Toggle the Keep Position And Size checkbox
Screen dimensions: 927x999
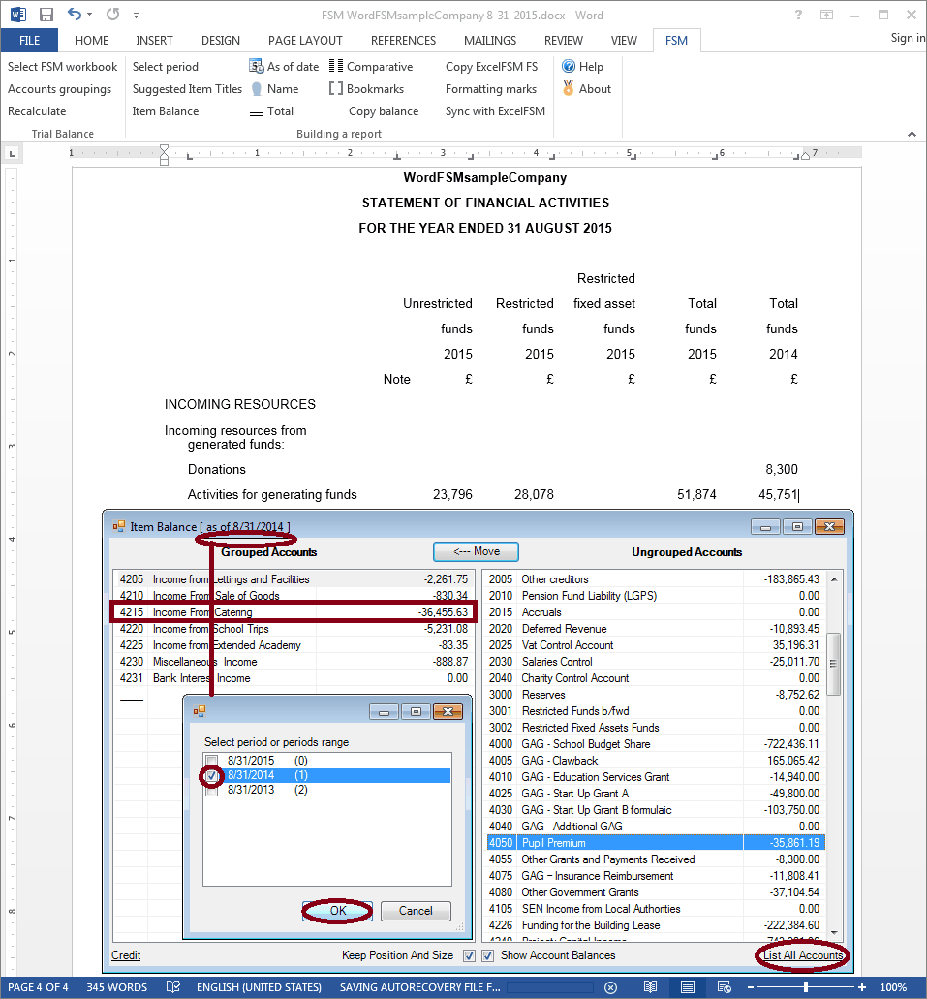(x=469, y=955)
